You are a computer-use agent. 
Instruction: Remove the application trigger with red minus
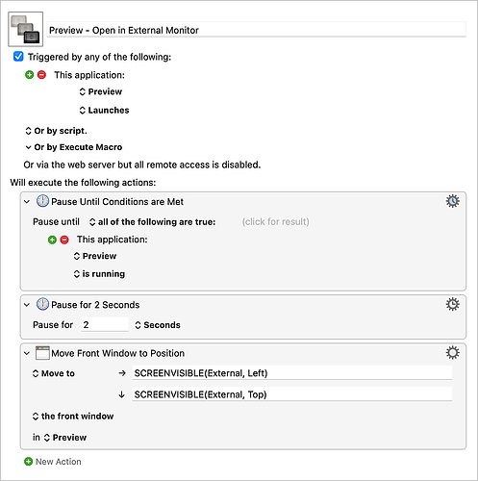pyautogui.click(x=41, y=75)
